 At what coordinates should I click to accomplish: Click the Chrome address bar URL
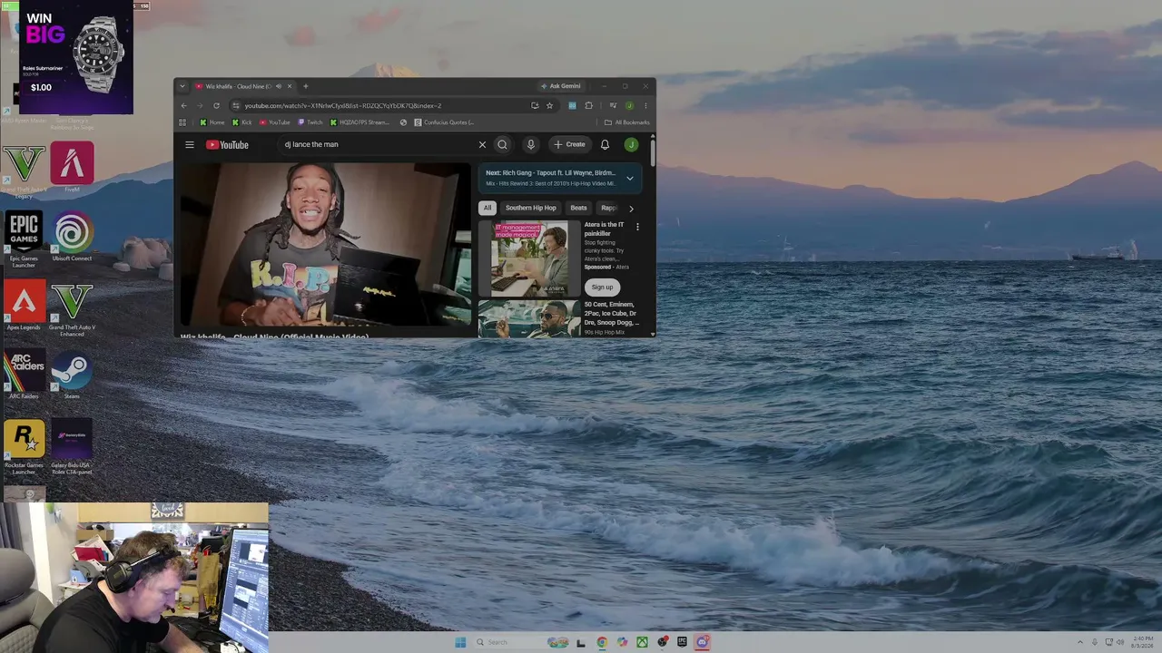(x=343, y=105)
